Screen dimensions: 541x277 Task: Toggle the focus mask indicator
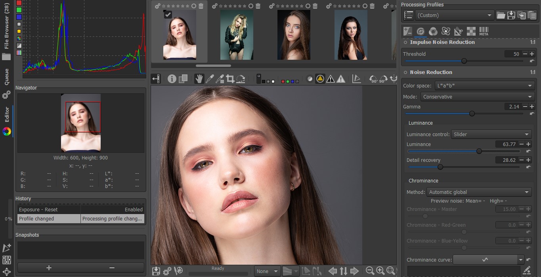[320, 79]
